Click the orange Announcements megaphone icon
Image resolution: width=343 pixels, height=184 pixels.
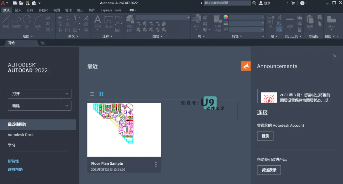246,66
